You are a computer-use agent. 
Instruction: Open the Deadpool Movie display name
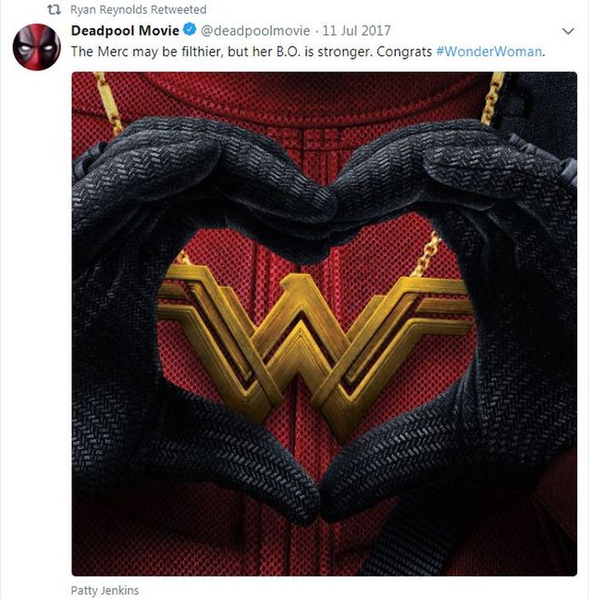[125, 31]
